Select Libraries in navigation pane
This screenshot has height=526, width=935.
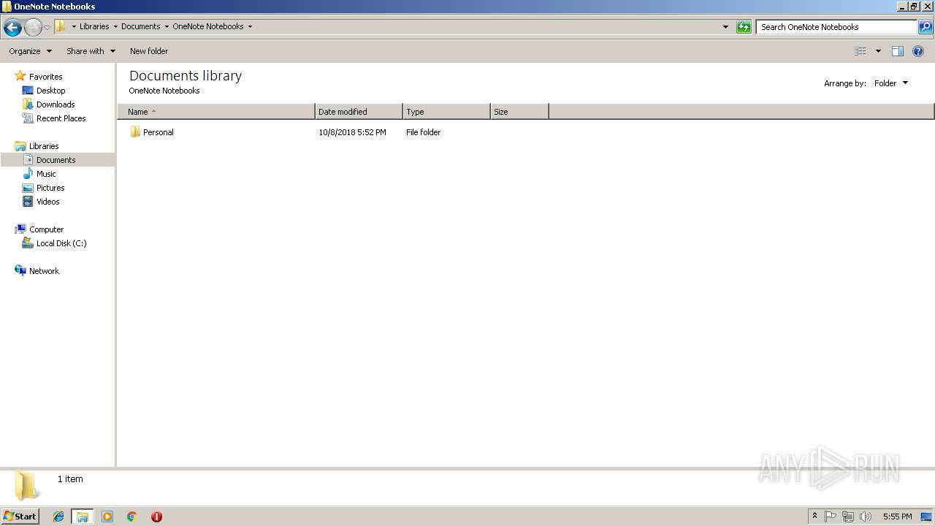point(44,146)
